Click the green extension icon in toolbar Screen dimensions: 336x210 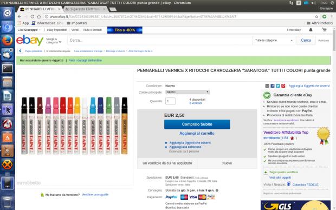point(325,16)
